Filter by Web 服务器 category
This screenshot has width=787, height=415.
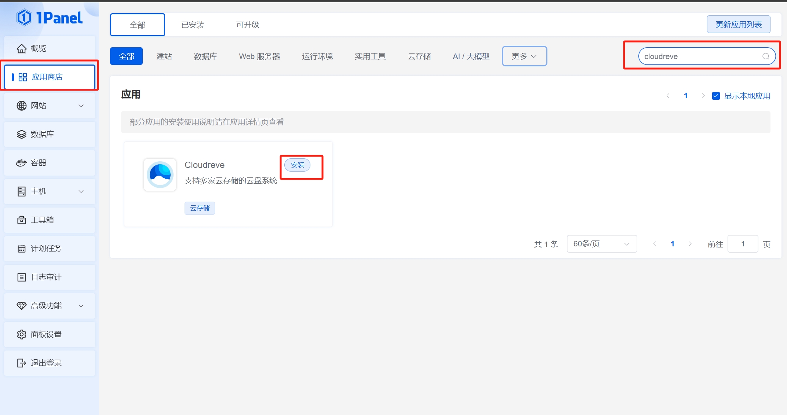coord(259,56)
